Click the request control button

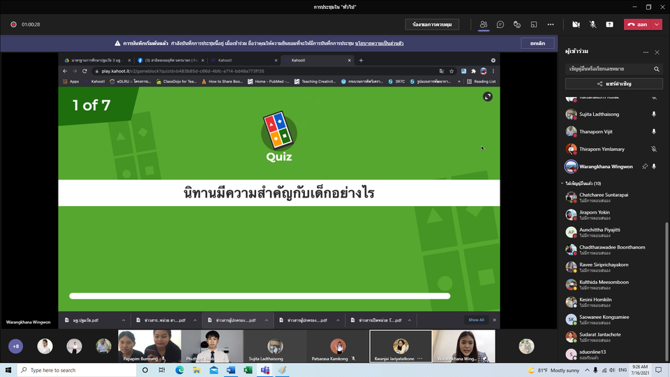432,24
